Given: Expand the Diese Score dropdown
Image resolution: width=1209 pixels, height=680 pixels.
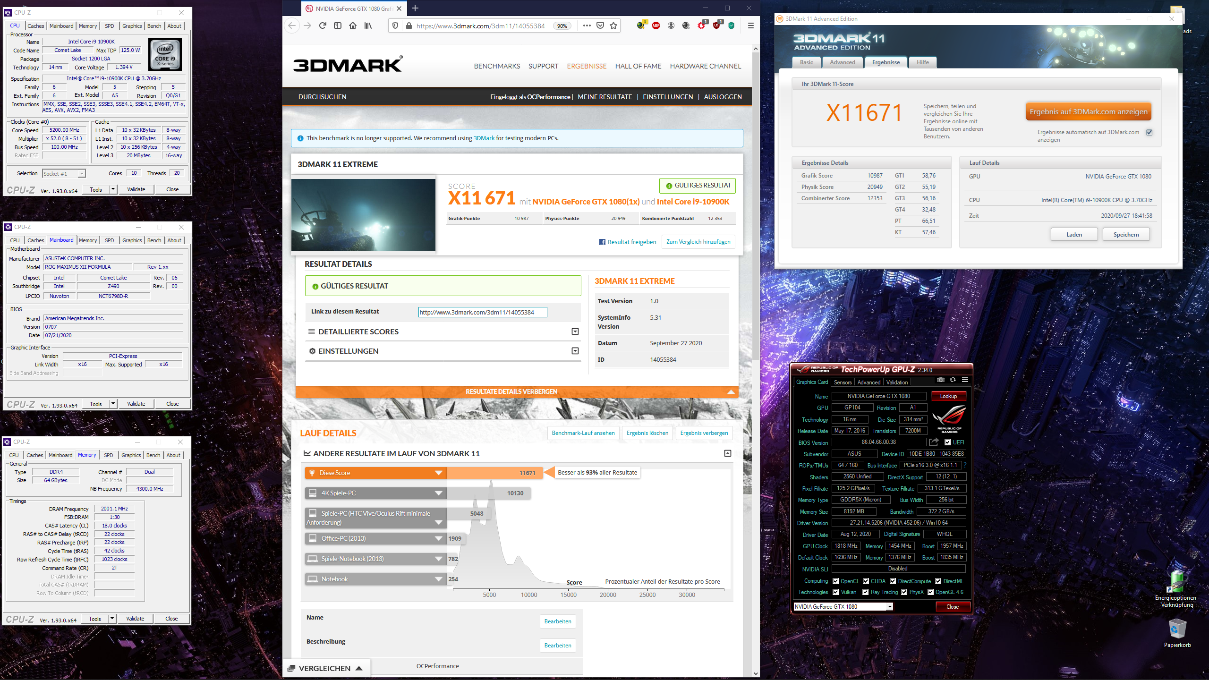Looking at the screenshot, I should point(438,473).
